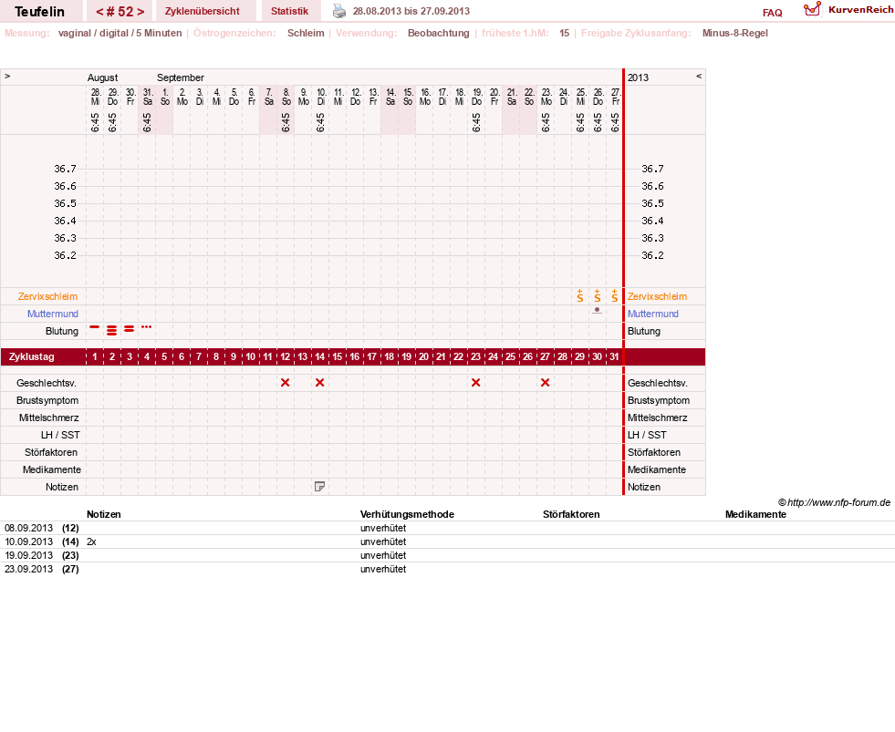Click the cervical mucus S+ symbol on 27. Fr
Image resolution: width=895 pixels, height=732 pixels.
point(614,295)
